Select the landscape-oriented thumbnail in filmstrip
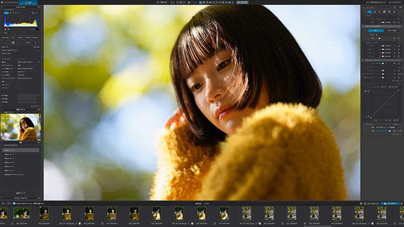 point(22,213)
